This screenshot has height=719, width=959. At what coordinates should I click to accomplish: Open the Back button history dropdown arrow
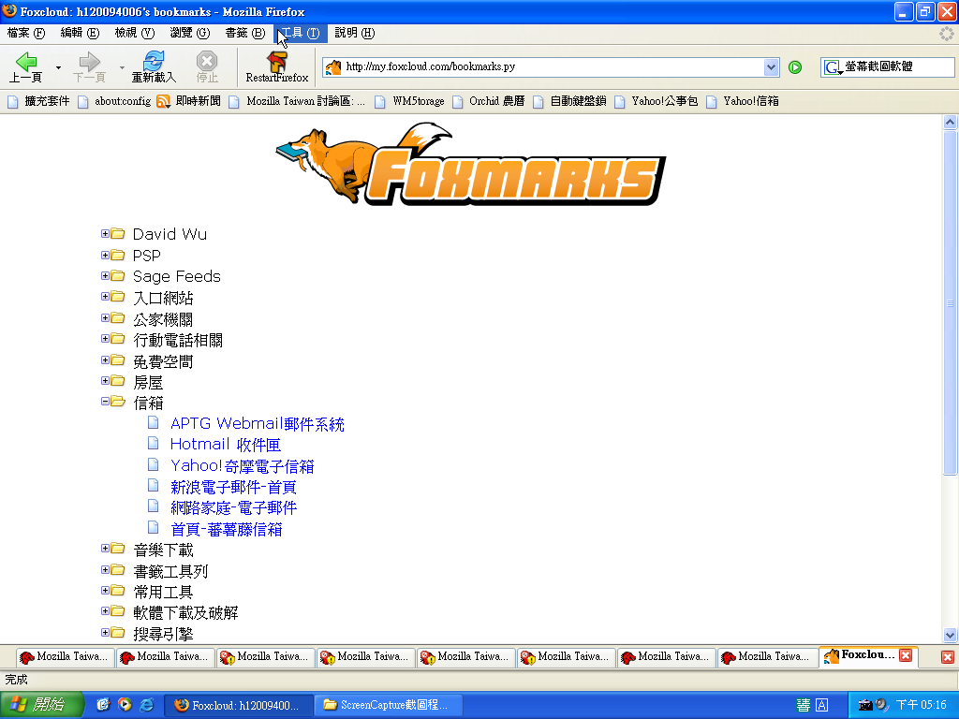pos(58,67)
